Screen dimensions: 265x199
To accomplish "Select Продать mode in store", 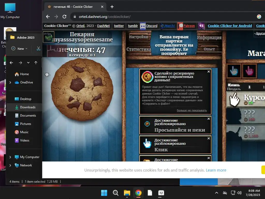I will 234,89.
